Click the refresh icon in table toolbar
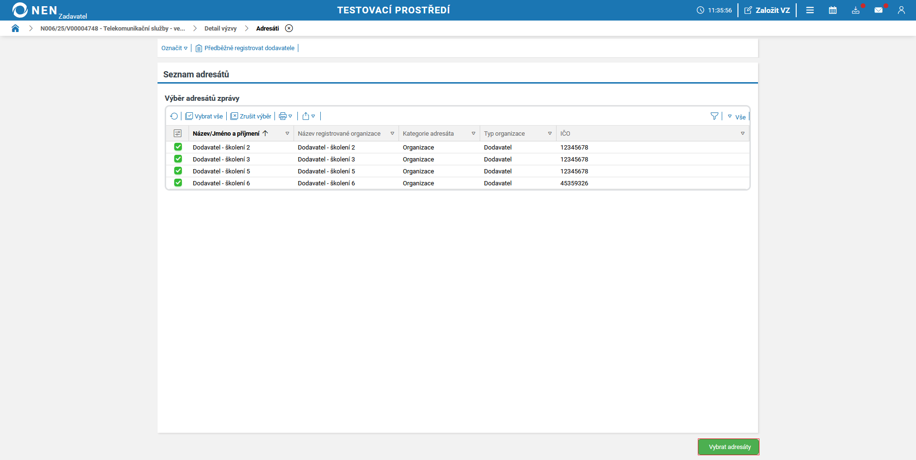916x460 pixels. (174, 116)
